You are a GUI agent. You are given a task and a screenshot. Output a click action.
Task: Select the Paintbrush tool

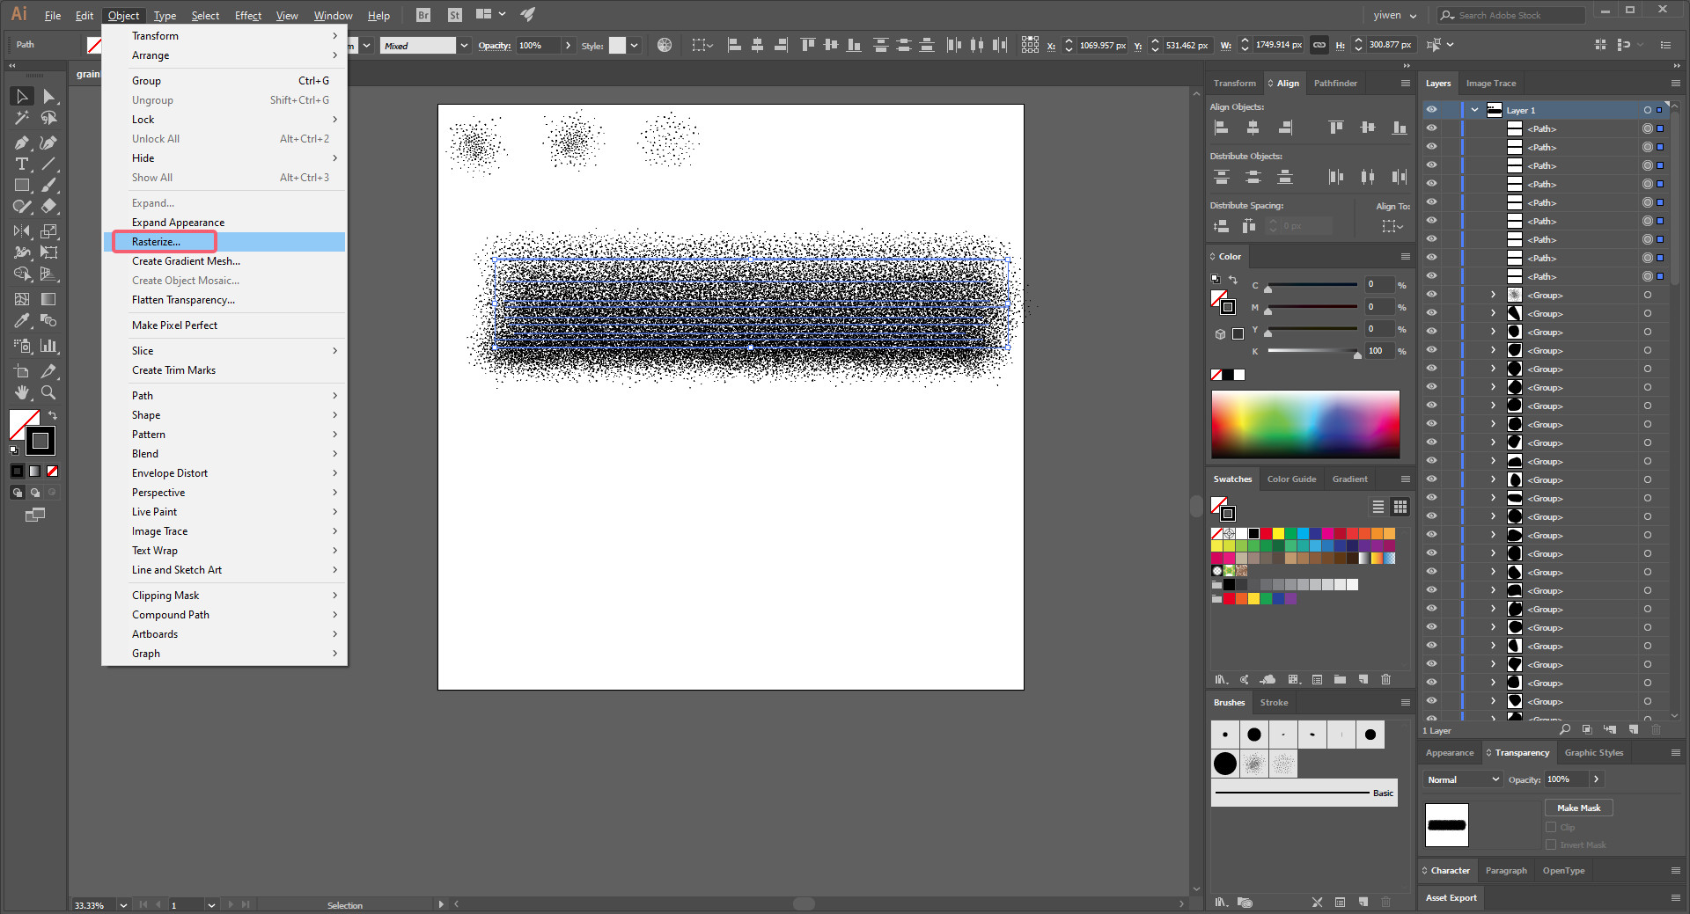point(49,186)
